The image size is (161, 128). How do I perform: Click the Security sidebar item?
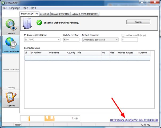click(11, 81)
